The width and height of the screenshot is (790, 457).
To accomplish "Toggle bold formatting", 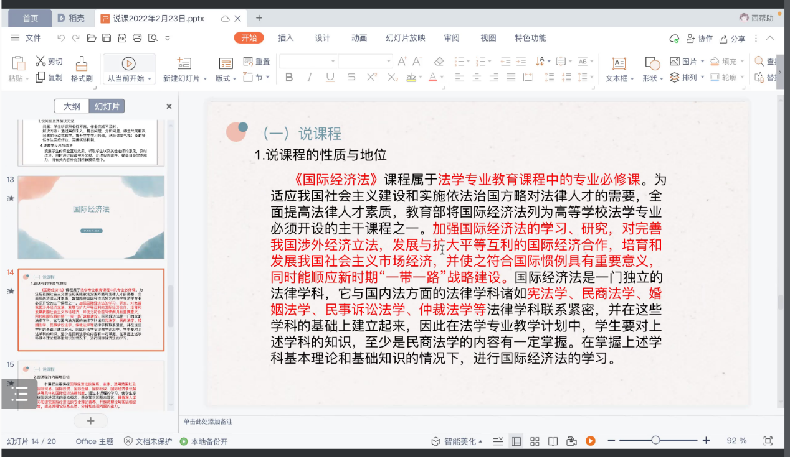I will (289, 78).
